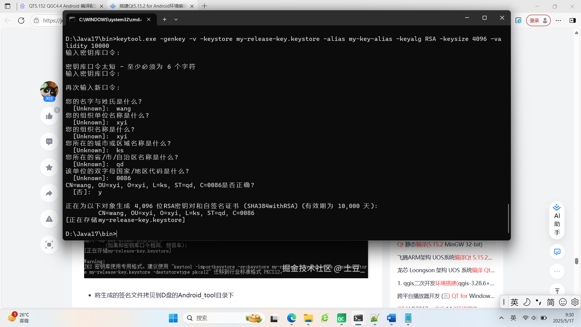Star the article to favorite it
The width and height of the screenshot is (581, 327).
[x=49, y=167]
